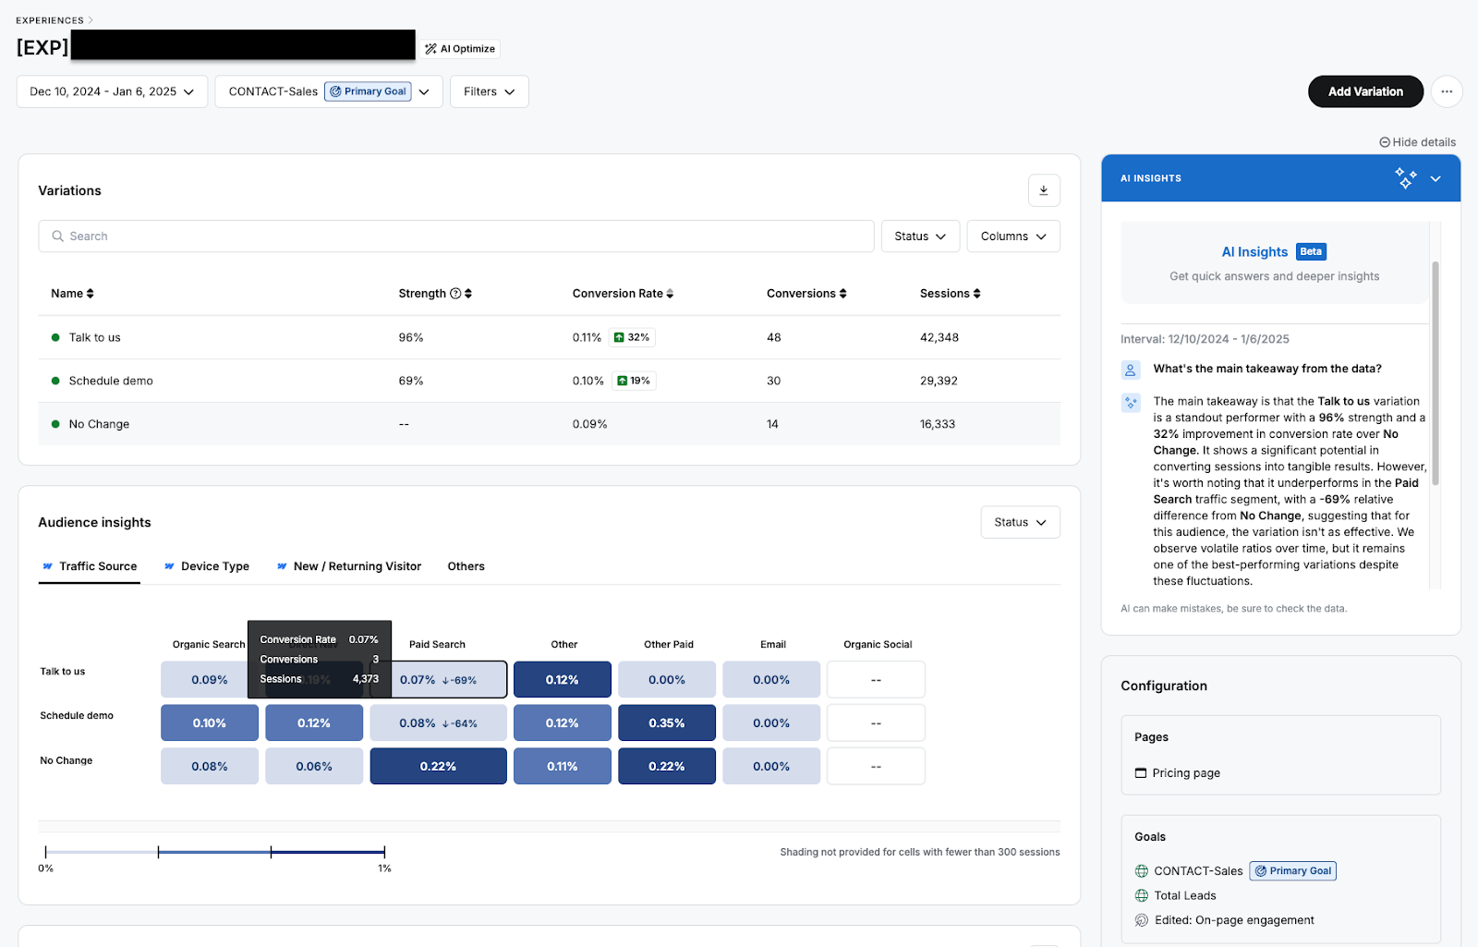Viewport: 1478px width, 947px height.
Task: Open the Others tab in Audience insights
Action: tap(466, 566)
